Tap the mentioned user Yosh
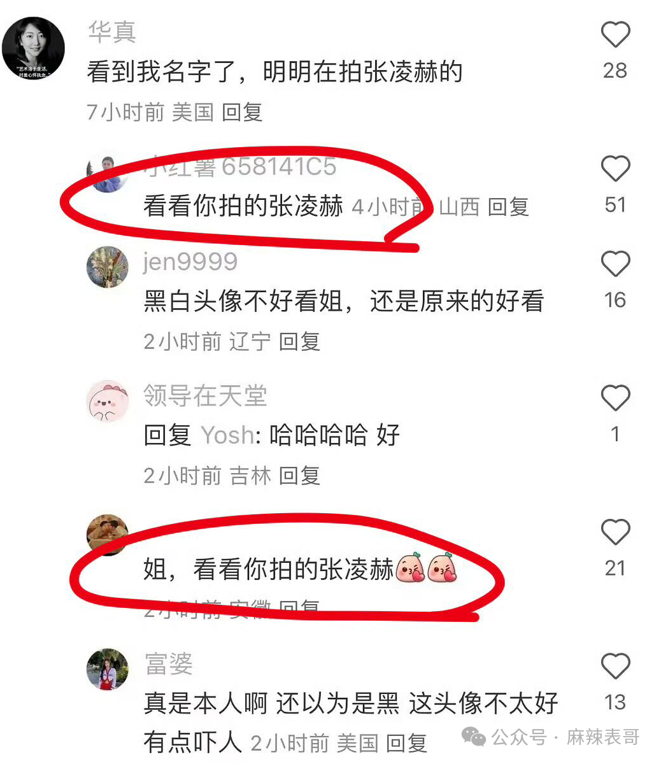This screenshot has height=764, width=661. [227, 435]
